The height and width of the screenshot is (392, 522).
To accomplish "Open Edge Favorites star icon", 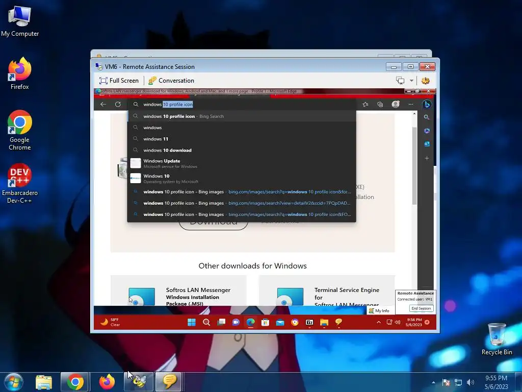I will click(365, 104).
